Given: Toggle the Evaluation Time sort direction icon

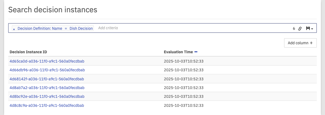Looking at the screenshot, I should tap(196, 52).
